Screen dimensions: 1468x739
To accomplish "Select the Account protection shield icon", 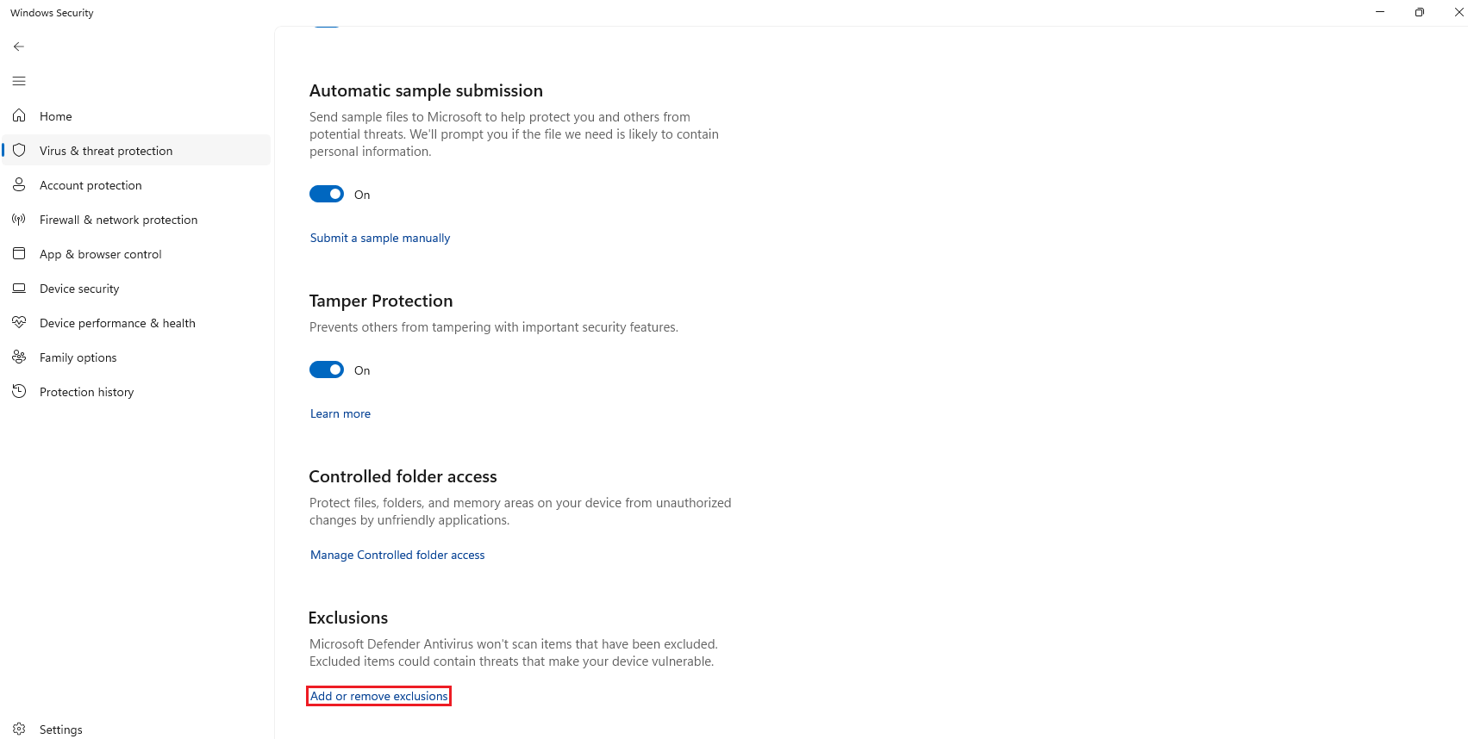I will [x=19, y=184].
